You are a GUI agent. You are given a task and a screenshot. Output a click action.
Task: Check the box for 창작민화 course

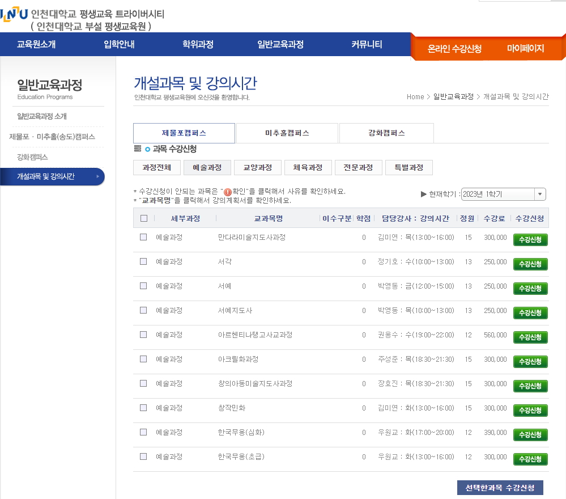coord(143,408)
